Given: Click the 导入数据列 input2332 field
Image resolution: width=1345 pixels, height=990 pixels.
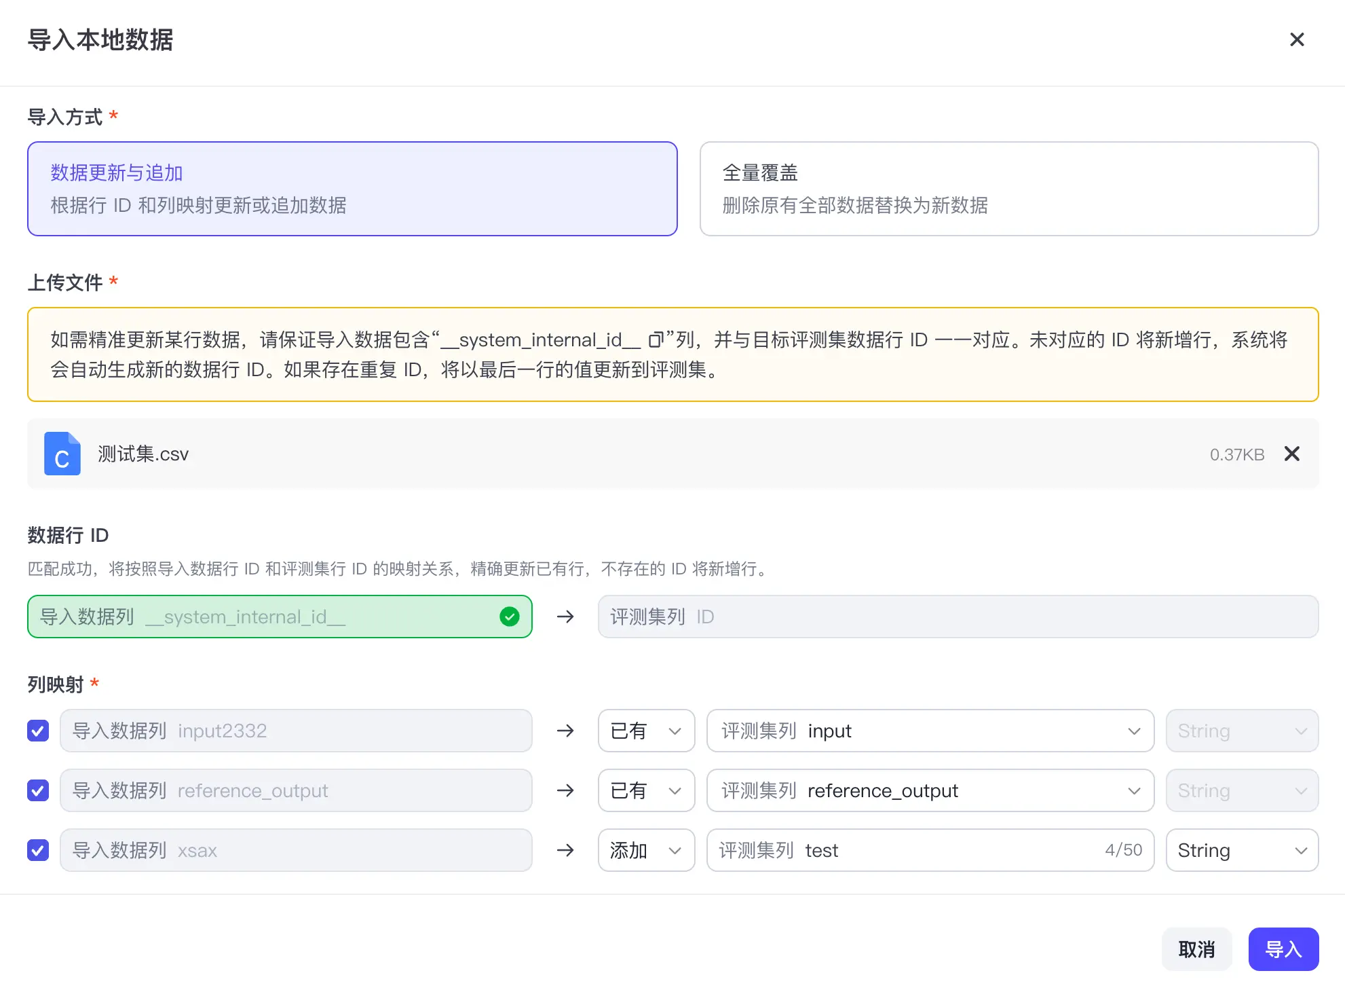Looking at the screenshot, I should (296, 731).
